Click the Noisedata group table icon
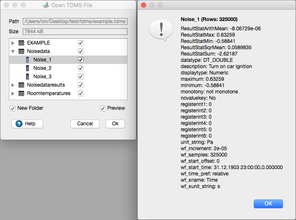Viewport: 296px width, 220px height. coord(21,51)
